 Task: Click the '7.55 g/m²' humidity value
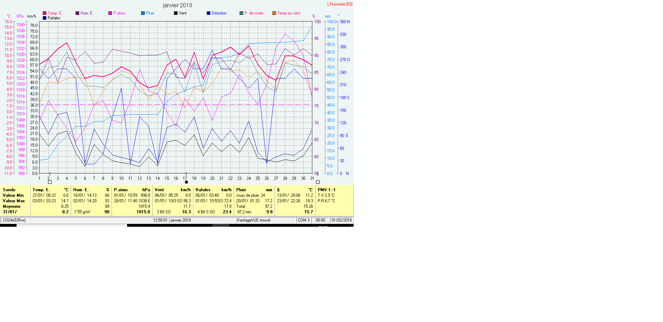82,212
